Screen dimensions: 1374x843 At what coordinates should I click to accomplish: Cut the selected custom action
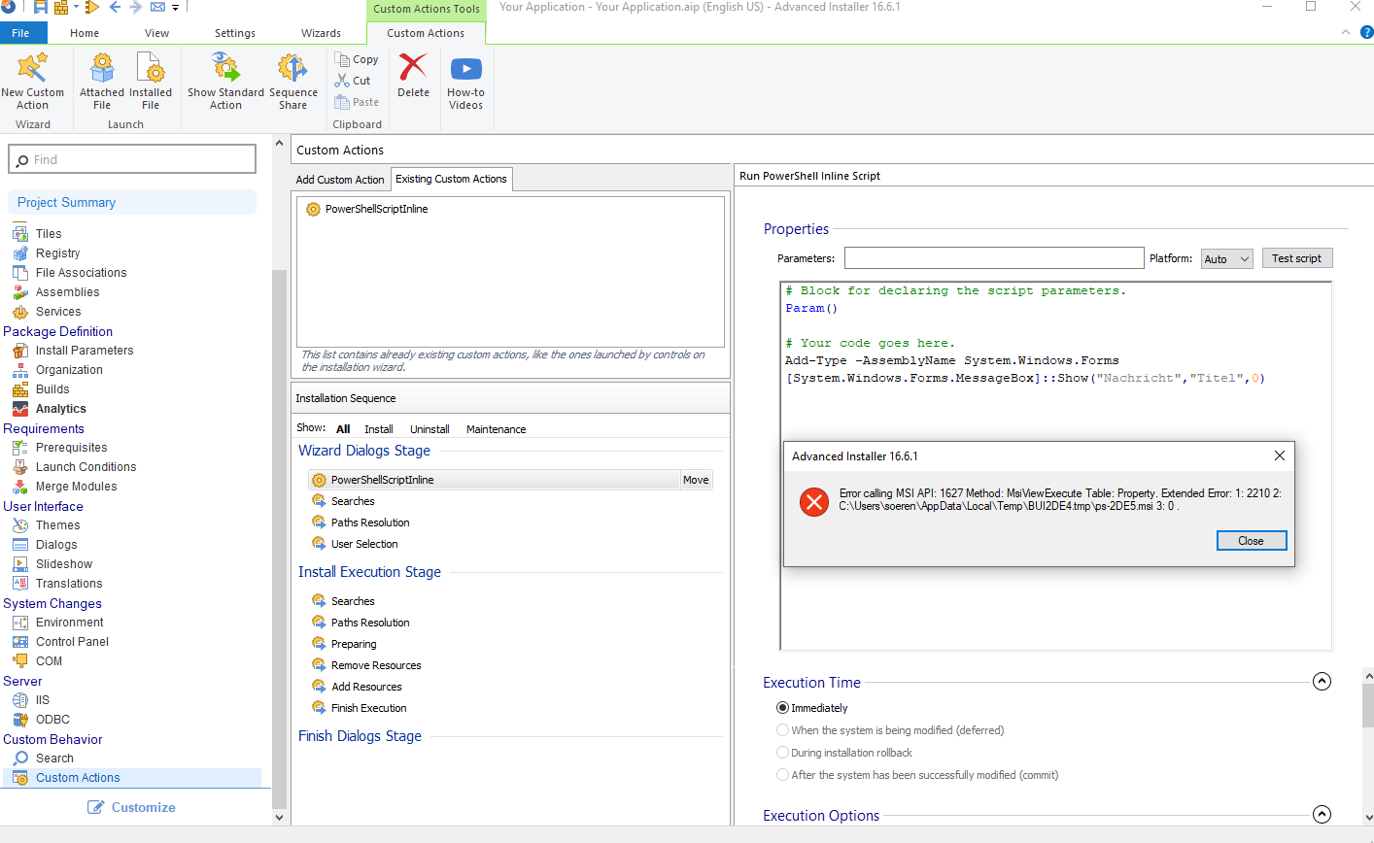pos(353,81)
